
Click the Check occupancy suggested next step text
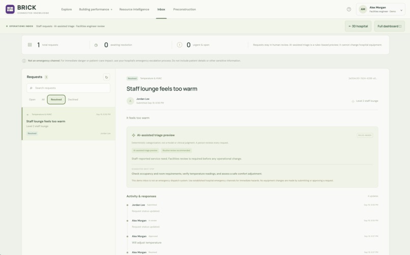197,174
